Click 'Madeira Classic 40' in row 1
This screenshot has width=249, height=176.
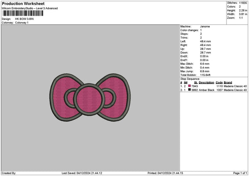pos(235,86)
